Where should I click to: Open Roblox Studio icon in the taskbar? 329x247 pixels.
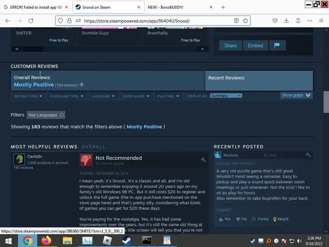(107, 241)
